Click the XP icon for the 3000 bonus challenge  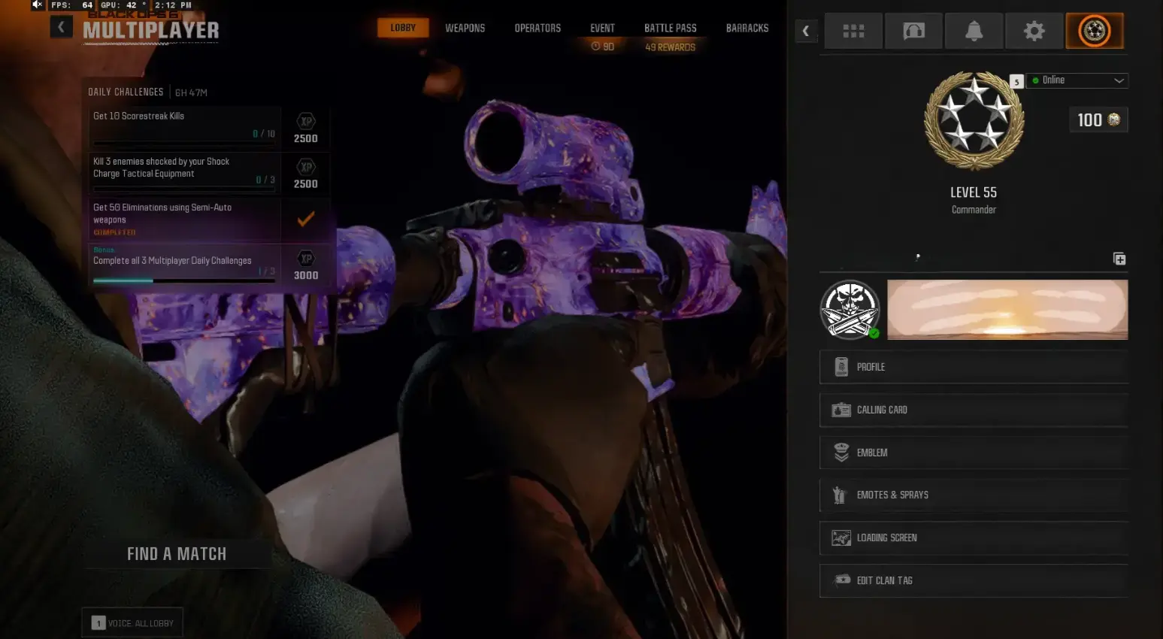[306, 259]
